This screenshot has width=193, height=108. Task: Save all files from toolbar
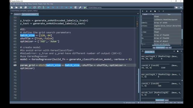point(25,7)
